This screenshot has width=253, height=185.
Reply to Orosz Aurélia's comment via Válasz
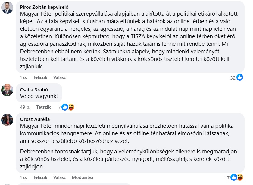tap(60, 177)
